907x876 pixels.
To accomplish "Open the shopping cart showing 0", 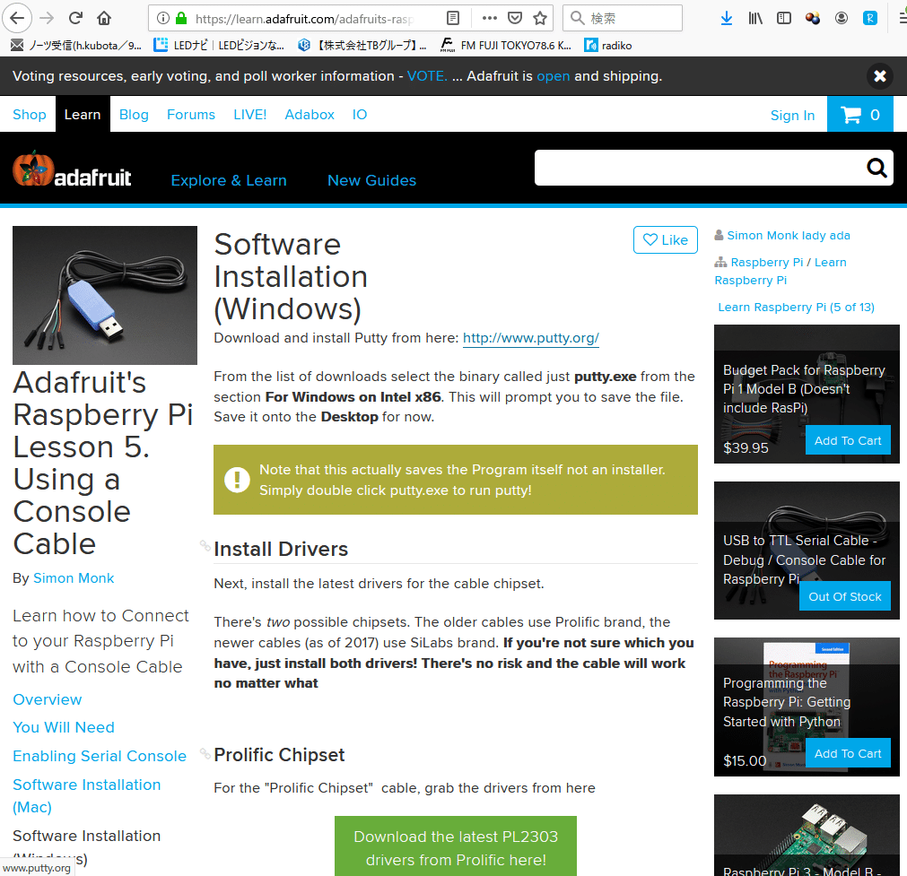I will coord(860,115).
